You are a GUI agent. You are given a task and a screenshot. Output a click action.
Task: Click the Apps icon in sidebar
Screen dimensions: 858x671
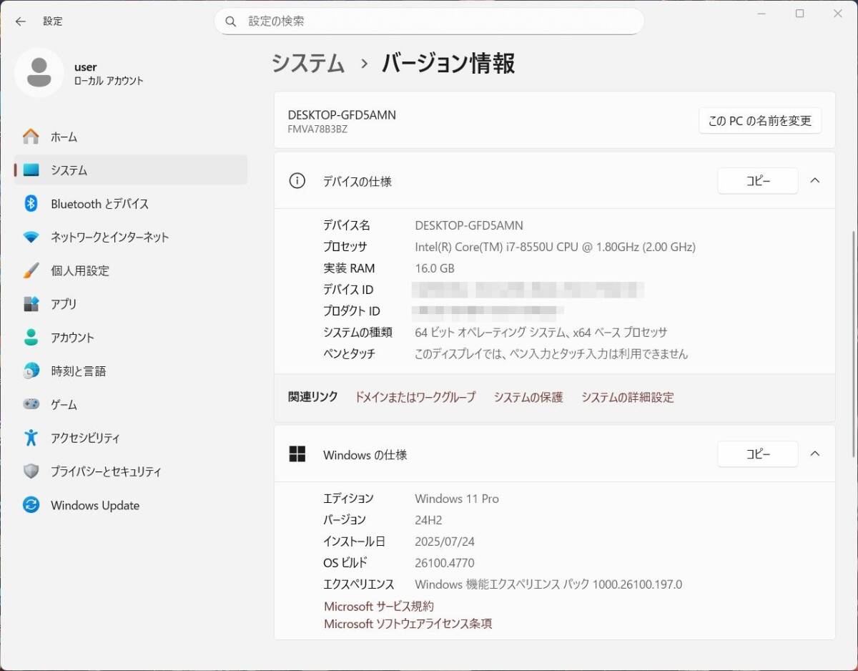pos(31,304)
